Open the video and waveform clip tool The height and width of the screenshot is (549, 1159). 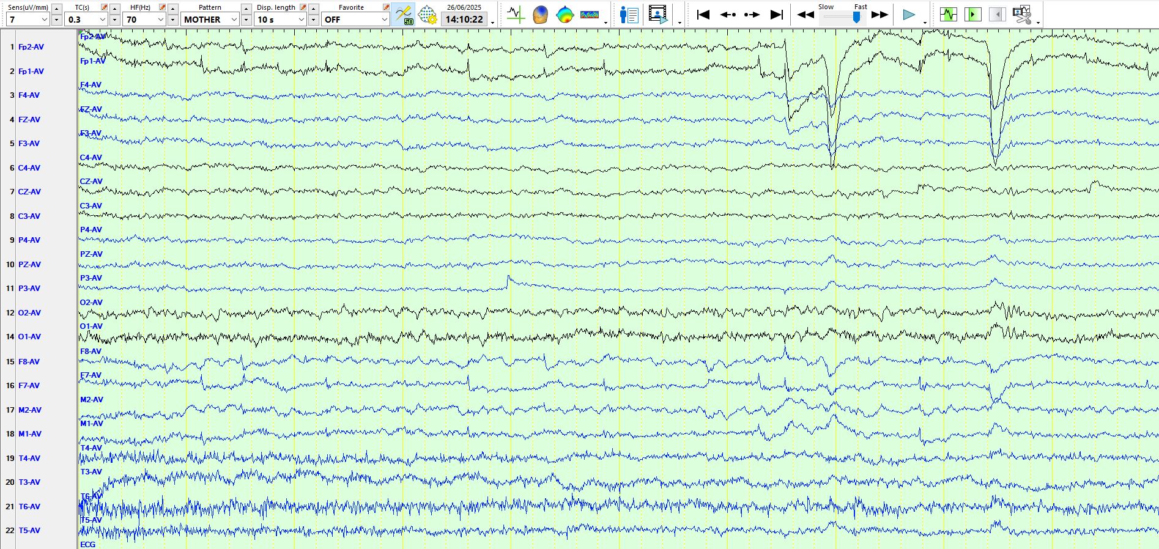pyautogui.click(x=1021, y=14)
